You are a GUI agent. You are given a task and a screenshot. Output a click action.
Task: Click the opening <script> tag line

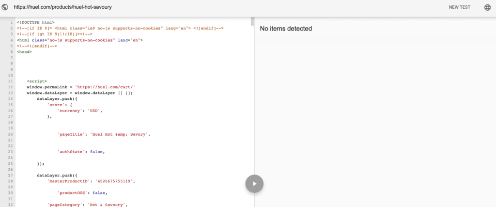click(37, 81)
